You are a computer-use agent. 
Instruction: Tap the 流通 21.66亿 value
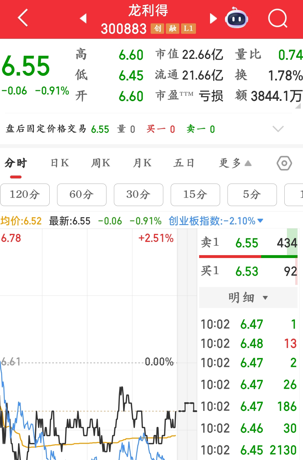(x=203, y=75)
